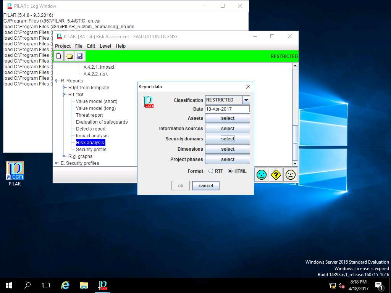
Task: Select the RTF format radio button
Action: [x=211, y=171]
